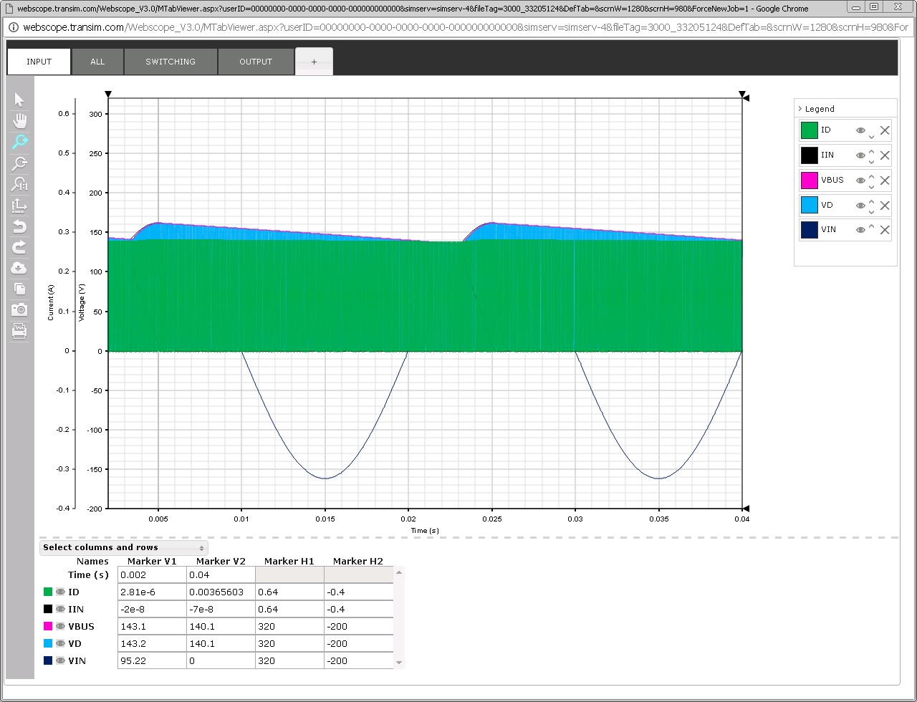Image resolution: width=917 pixels, height=702 pixels.
Task: Remove the VD trace from the Legend
Action: click(885, 206)
